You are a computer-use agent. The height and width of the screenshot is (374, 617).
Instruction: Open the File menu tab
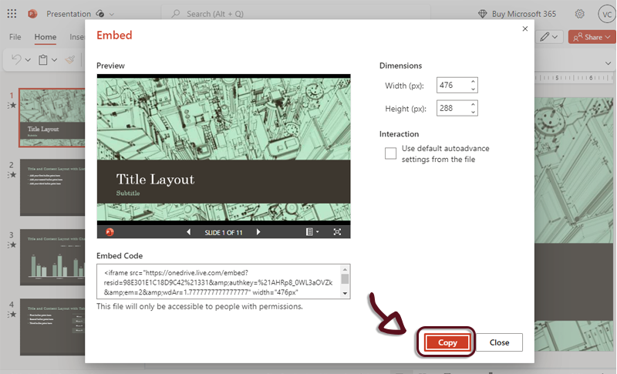(15, 37)
